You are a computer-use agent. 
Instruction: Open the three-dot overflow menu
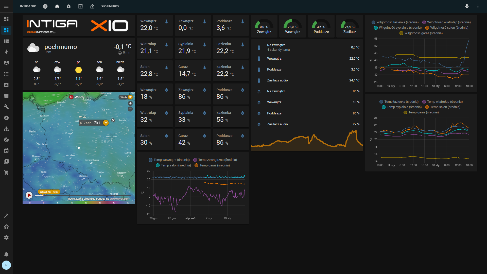[x=478, y=6]
